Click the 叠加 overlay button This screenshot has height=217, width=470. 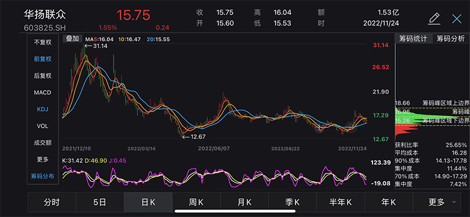tap(72, 39)
